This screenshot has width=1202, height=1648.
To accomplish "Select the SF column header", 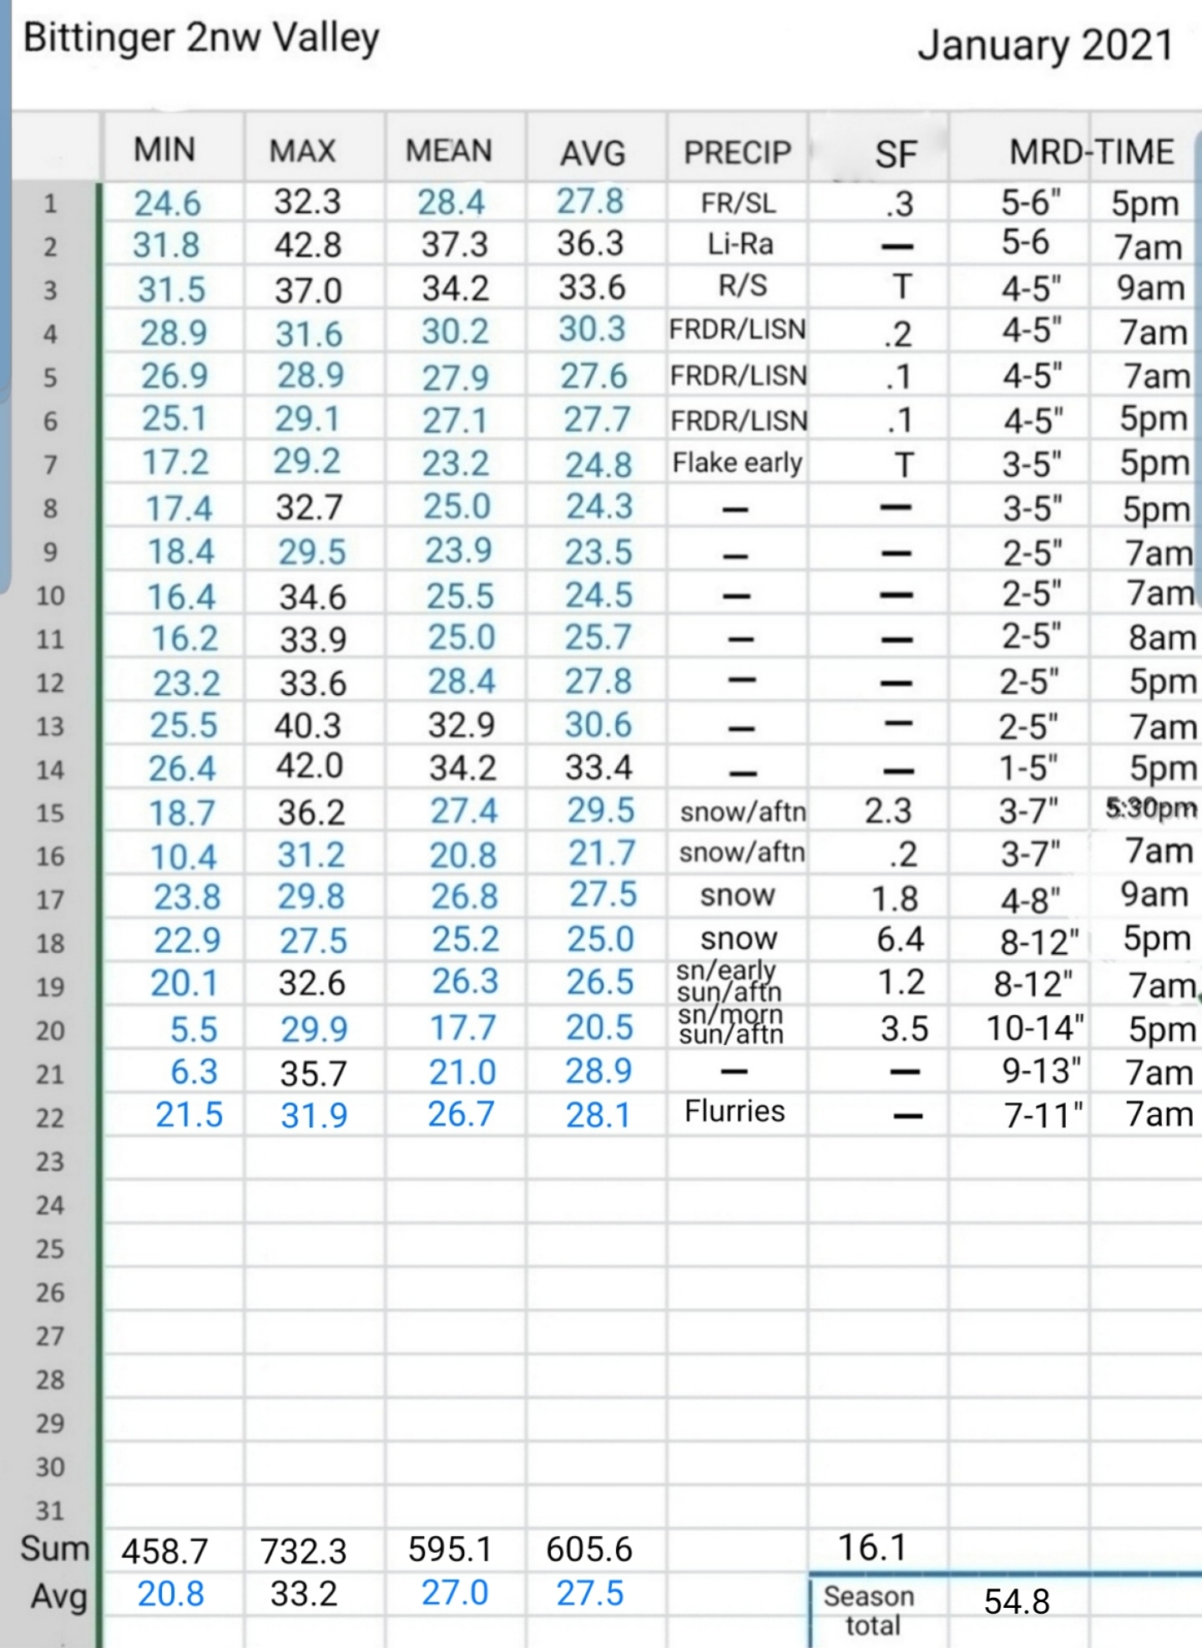I will pyautogui.click(x=896, y=155).
